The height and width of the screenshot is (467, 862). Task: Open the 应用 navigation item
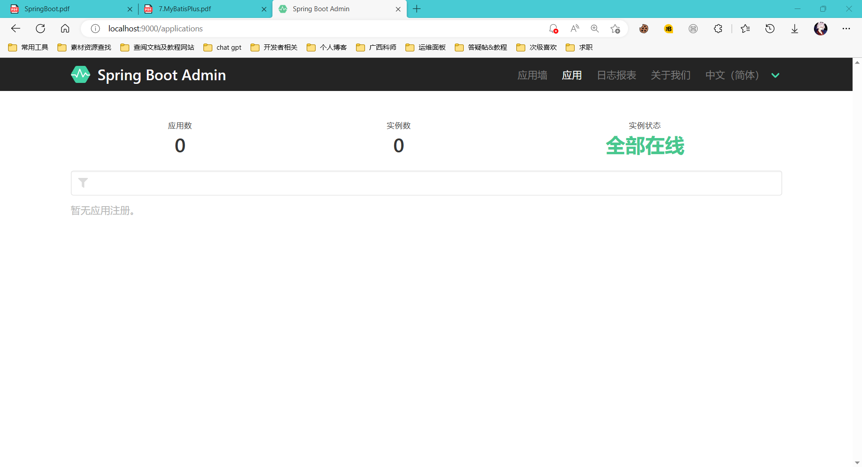[x=572, y=75]
